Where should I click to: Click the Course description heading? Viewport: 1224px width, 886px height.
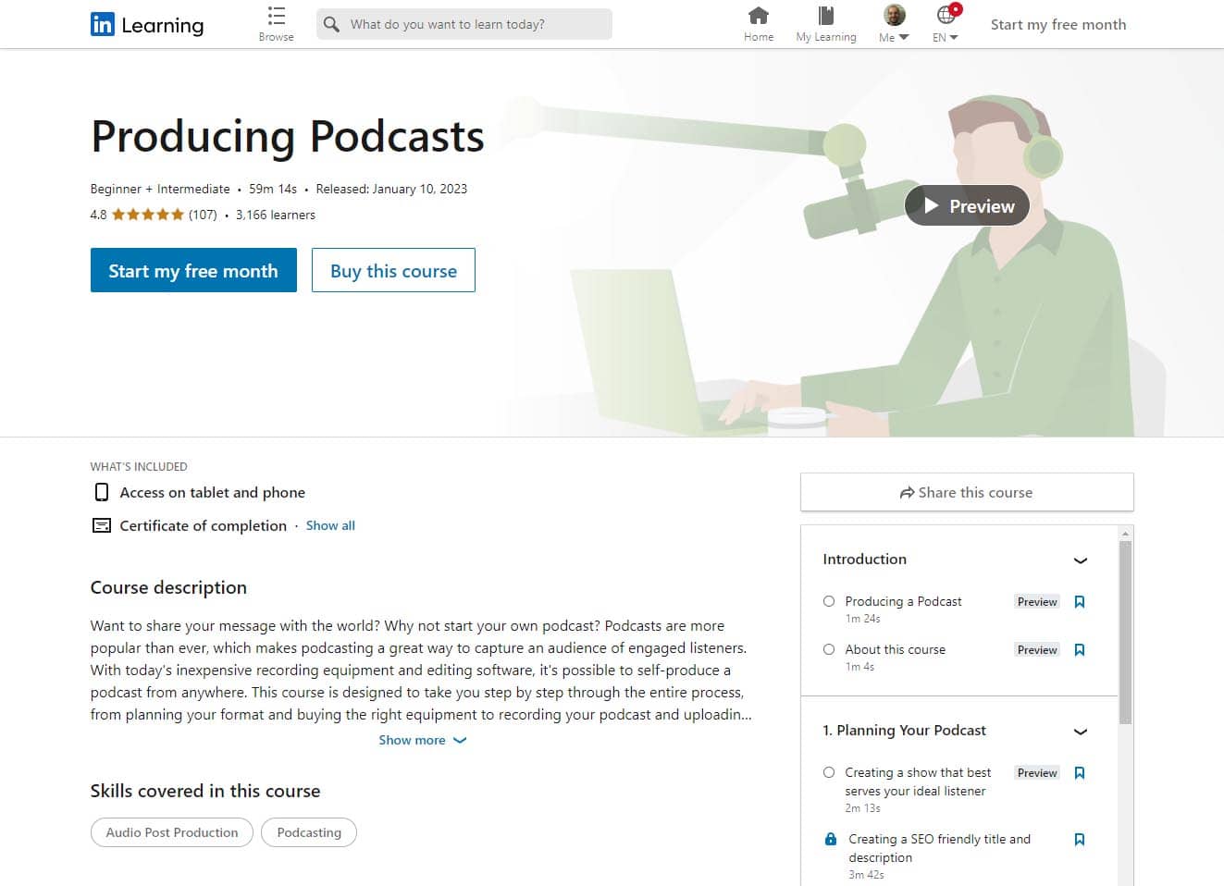click(x=168, y=587)
